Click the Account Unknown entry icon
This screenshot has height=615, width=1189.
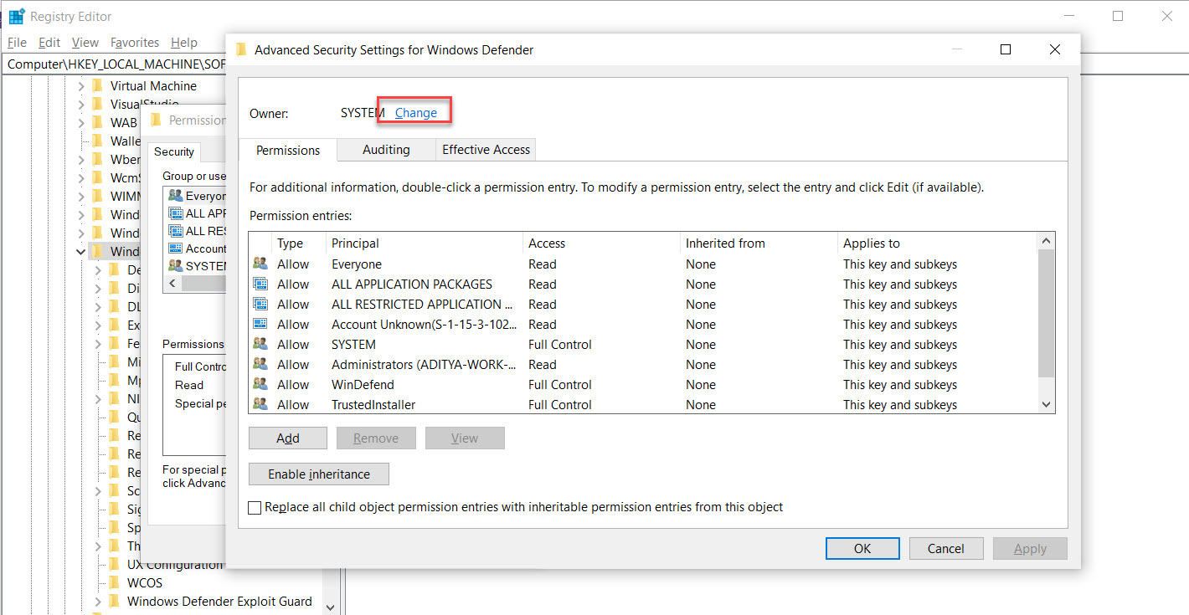pos(260,325)
